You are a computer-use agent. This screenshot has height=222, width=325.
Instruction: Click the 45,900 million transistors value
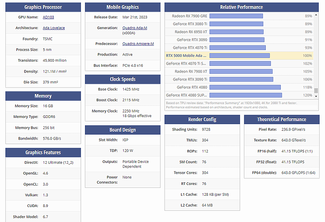click(55, 60)
